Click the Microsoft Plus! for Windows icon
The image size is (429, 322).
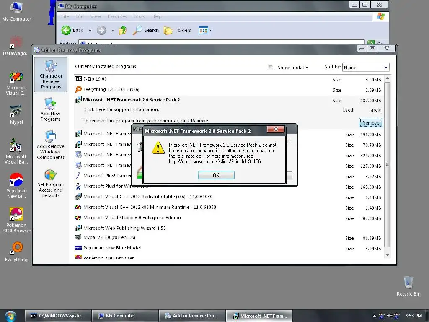(78, 186)
